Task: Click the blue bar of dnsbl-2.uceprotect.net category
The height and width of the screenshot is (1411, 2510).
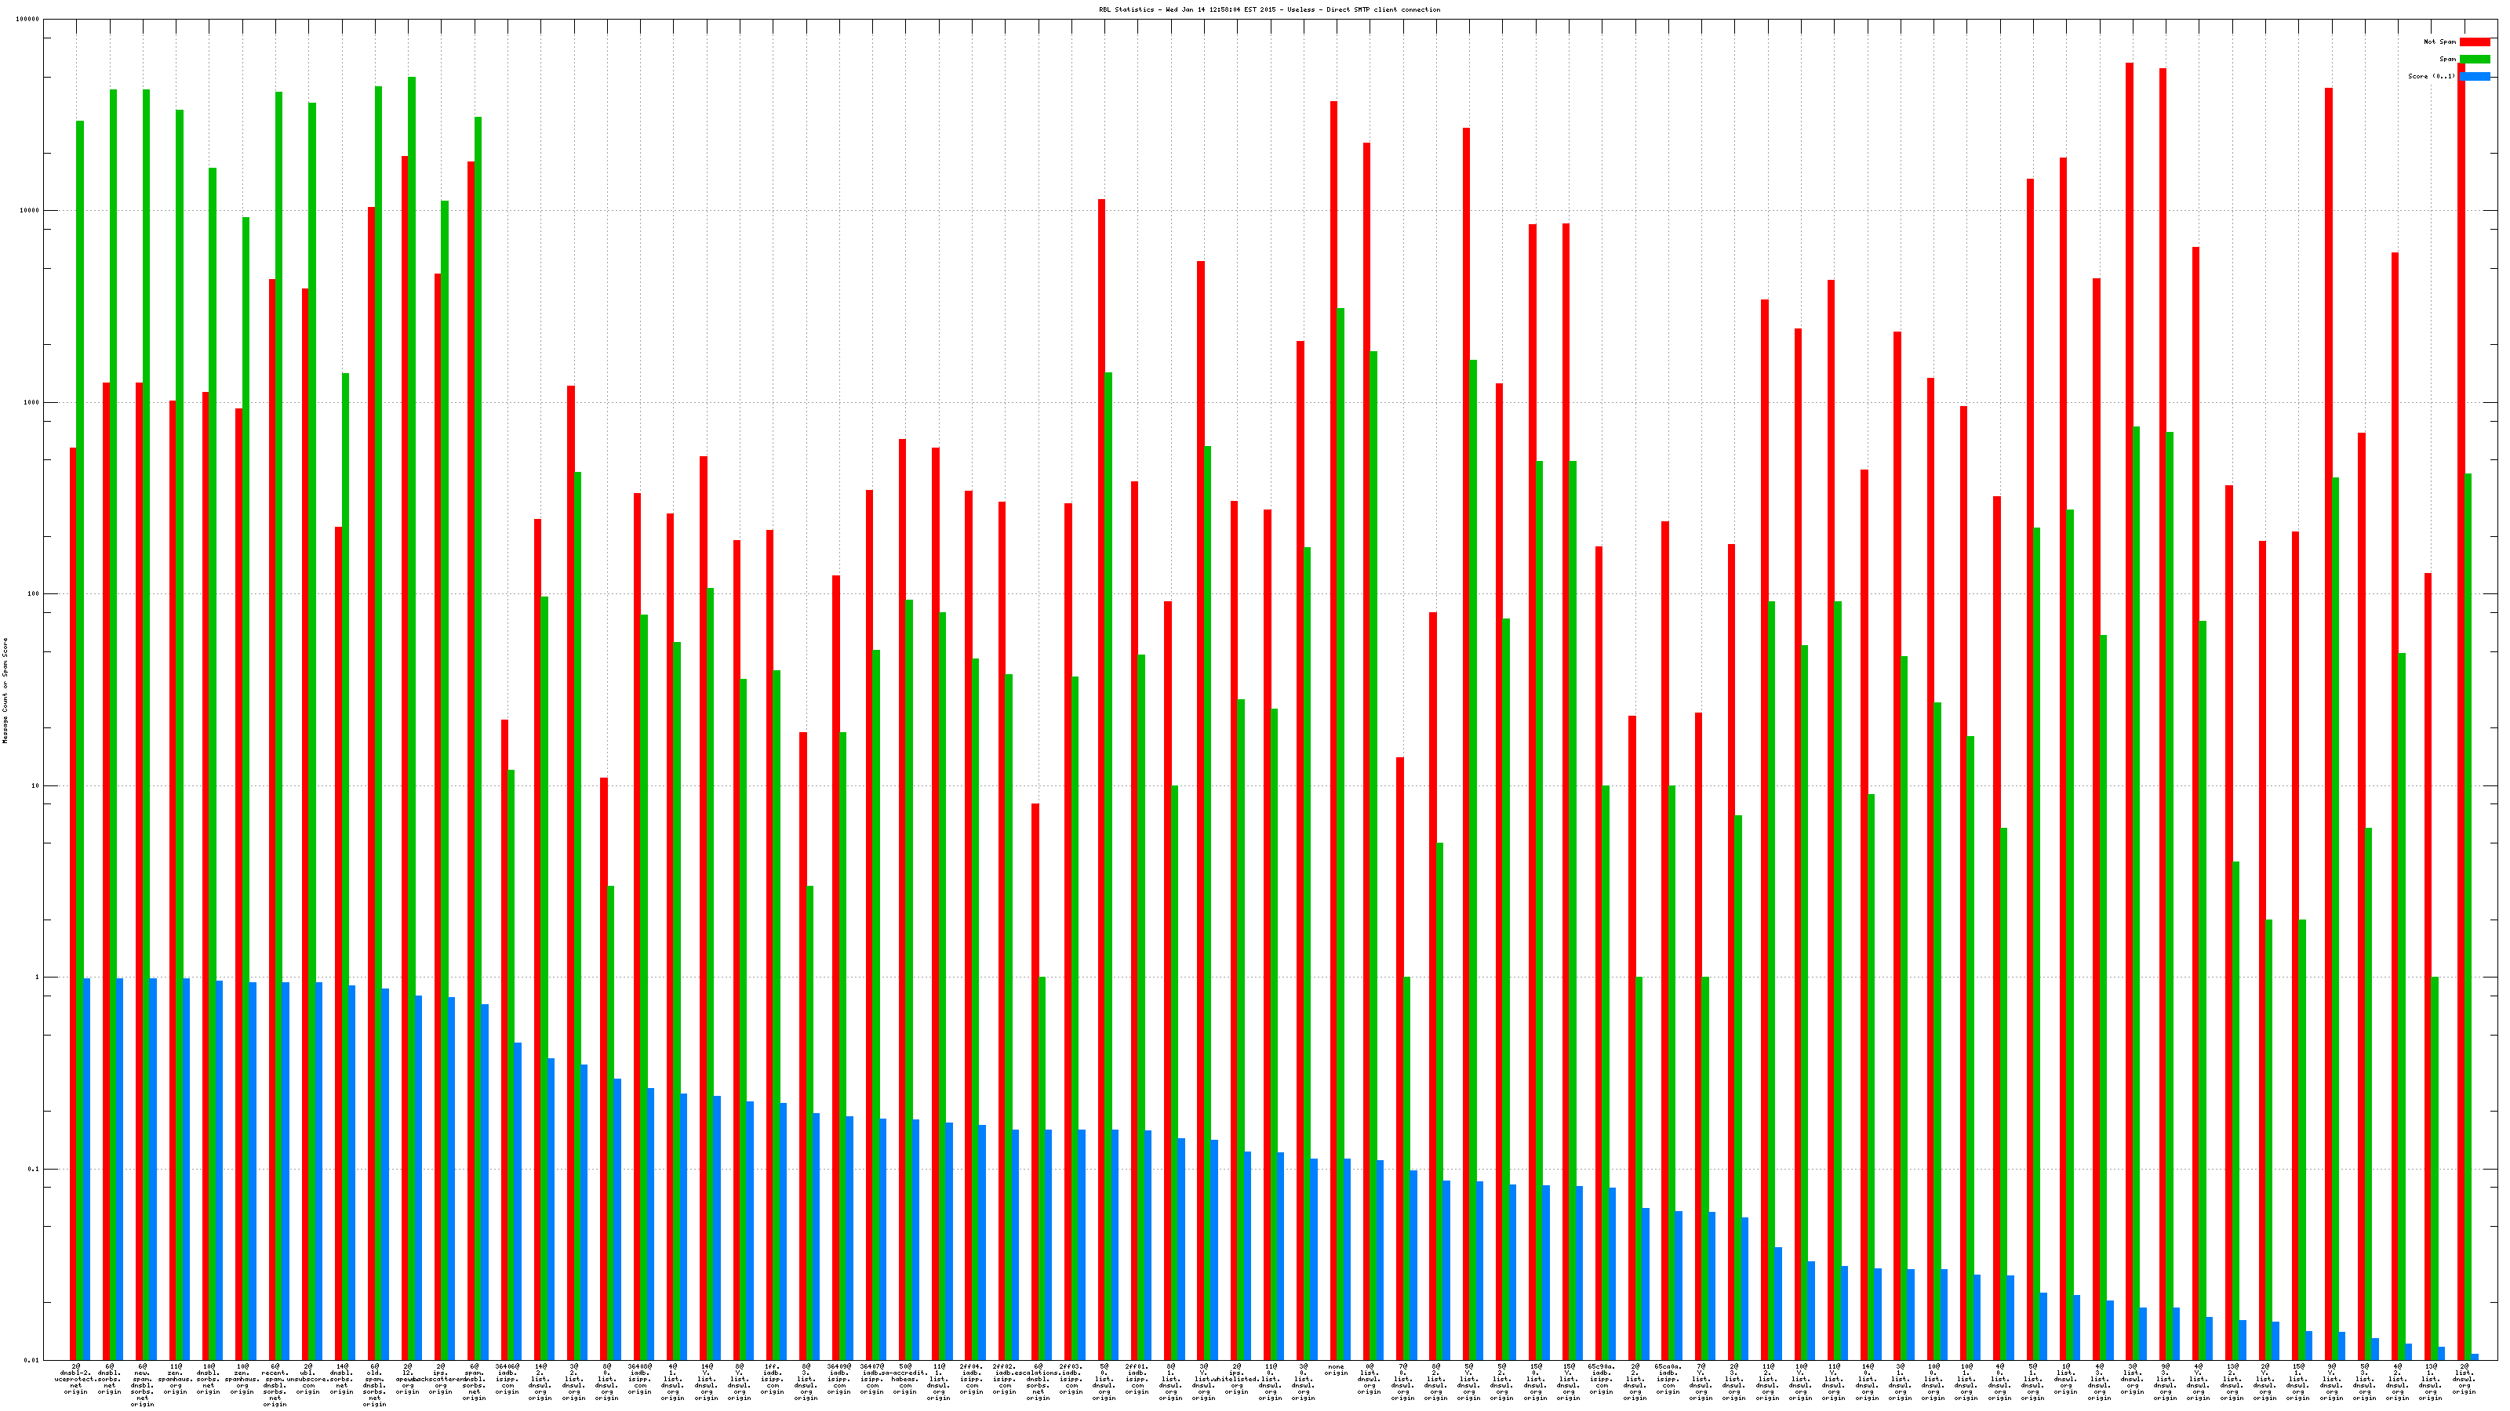Action: pyautogui.click(x=87, y=1169)
